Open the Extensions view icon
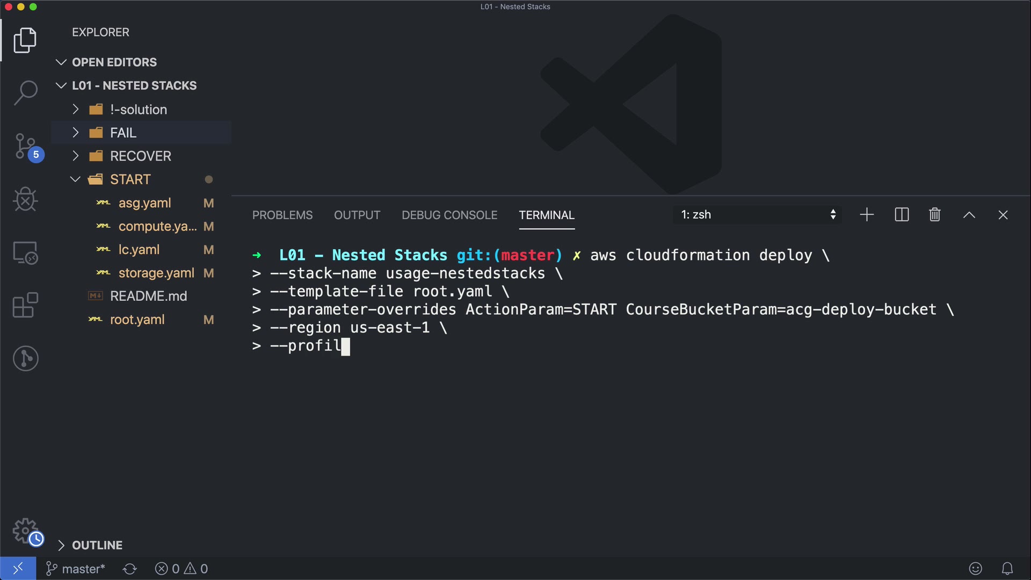The width and height of the screenshot is (1031, 580). pyautogui.click(x=25, y=305)
